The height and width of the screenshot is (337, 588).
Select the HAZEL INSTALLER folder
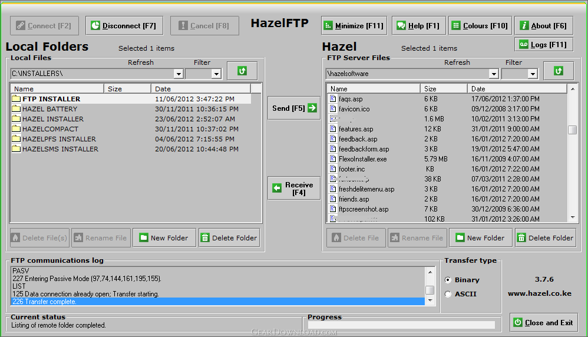131,119
